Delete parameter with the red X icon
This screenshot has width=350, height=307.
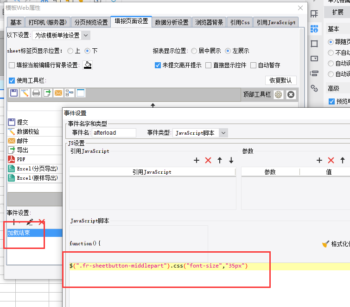pos(331,160)
